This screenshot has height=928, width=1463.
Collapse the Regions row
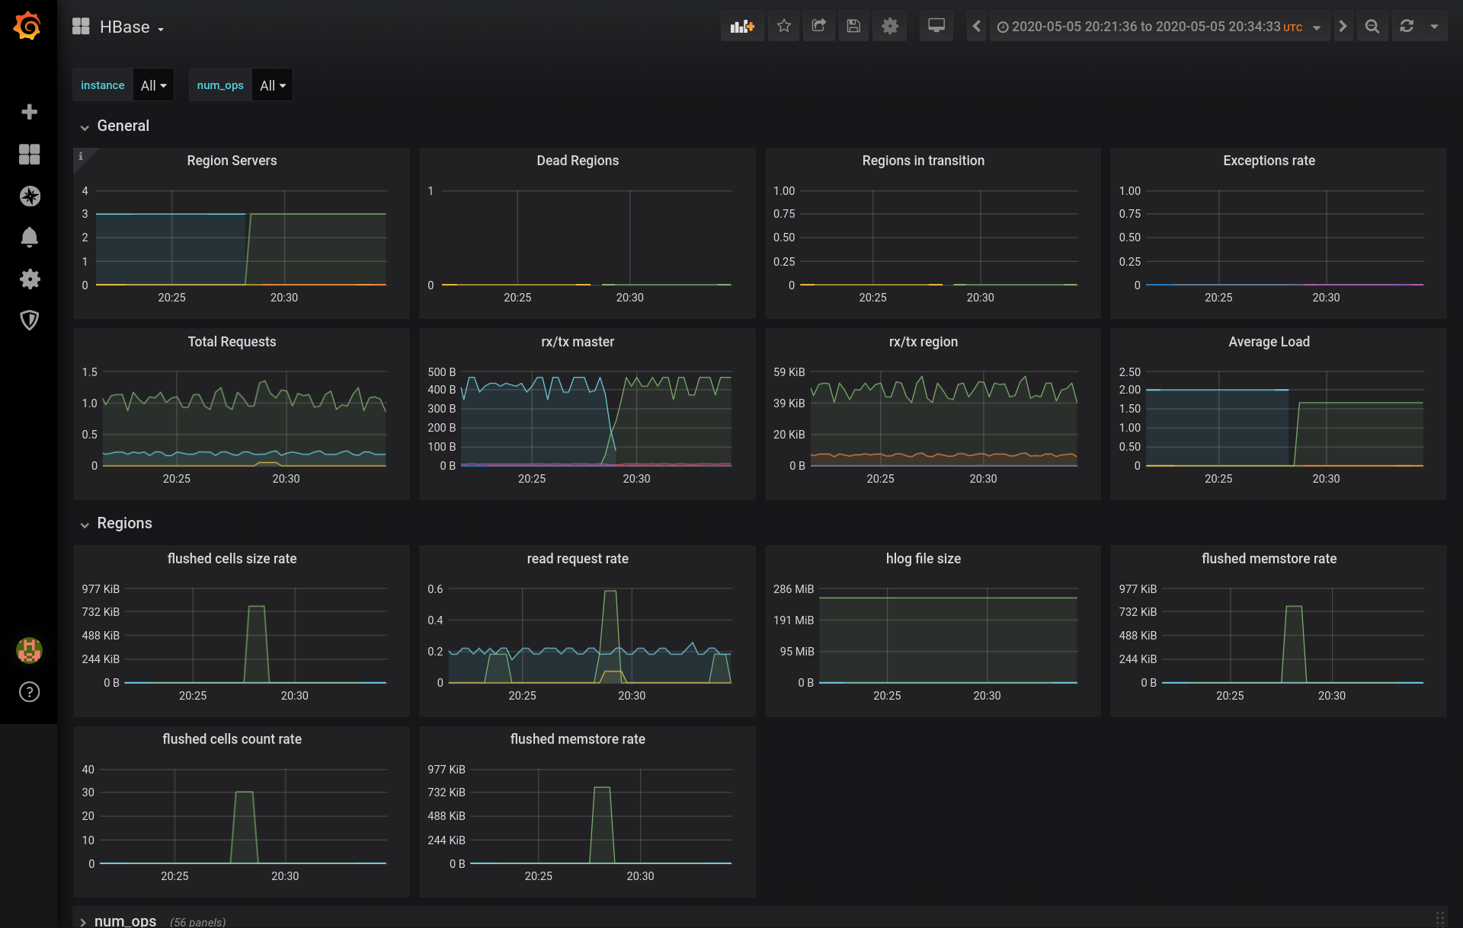coord(123,524)
